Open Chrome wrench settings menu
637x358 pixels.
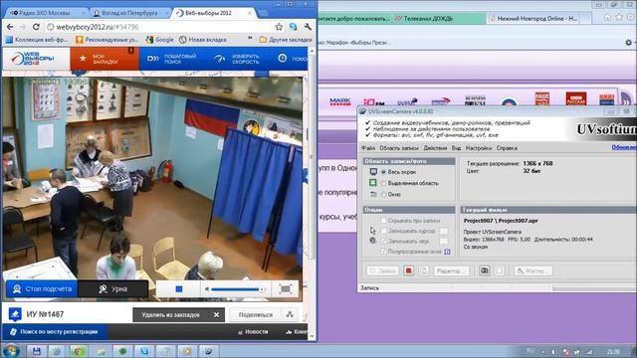[308, 27]
